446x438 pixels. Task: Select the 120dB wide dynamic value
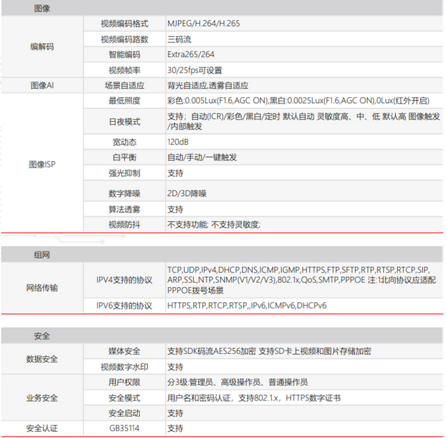pos(178,142)
